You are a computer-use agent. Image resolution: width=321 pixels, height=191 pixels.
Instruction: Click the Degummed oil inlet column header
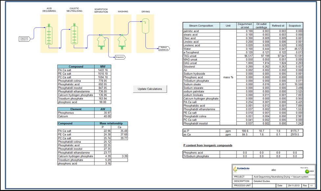[x=245, y=25]
